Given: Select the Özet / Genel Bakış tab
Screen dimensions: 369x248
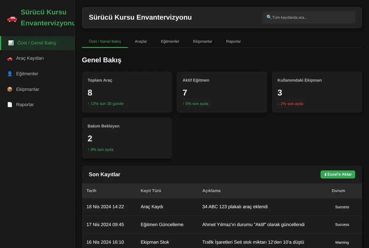Looking at the screenshot, I should pos(105,41).
